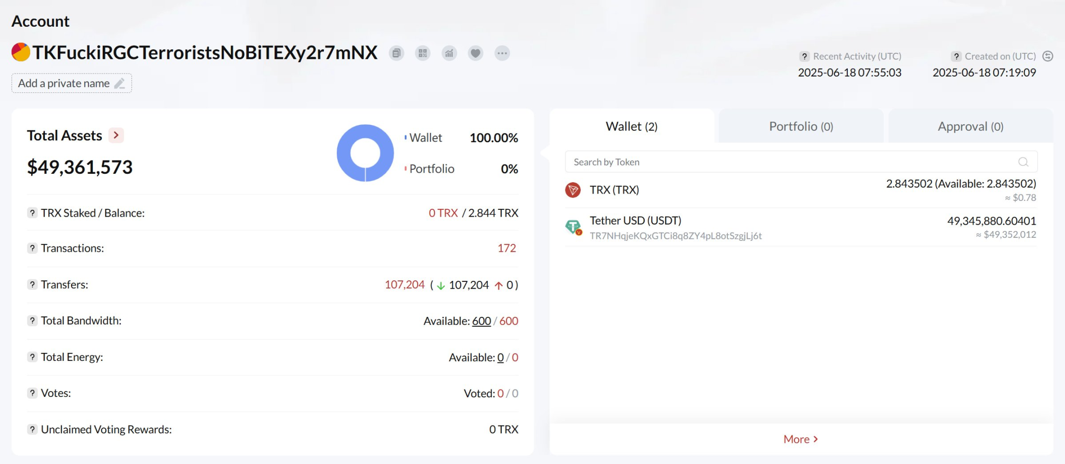Screen dimensions: 1065x464
Task: Copy the account address with the copy icon
Action: (396, 53)
